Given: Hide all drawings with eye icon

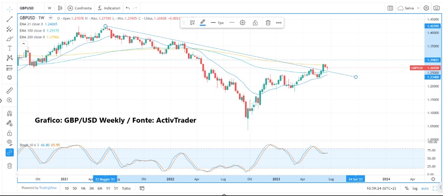Looking at the screenshot, I should click(x=10, y=142).
